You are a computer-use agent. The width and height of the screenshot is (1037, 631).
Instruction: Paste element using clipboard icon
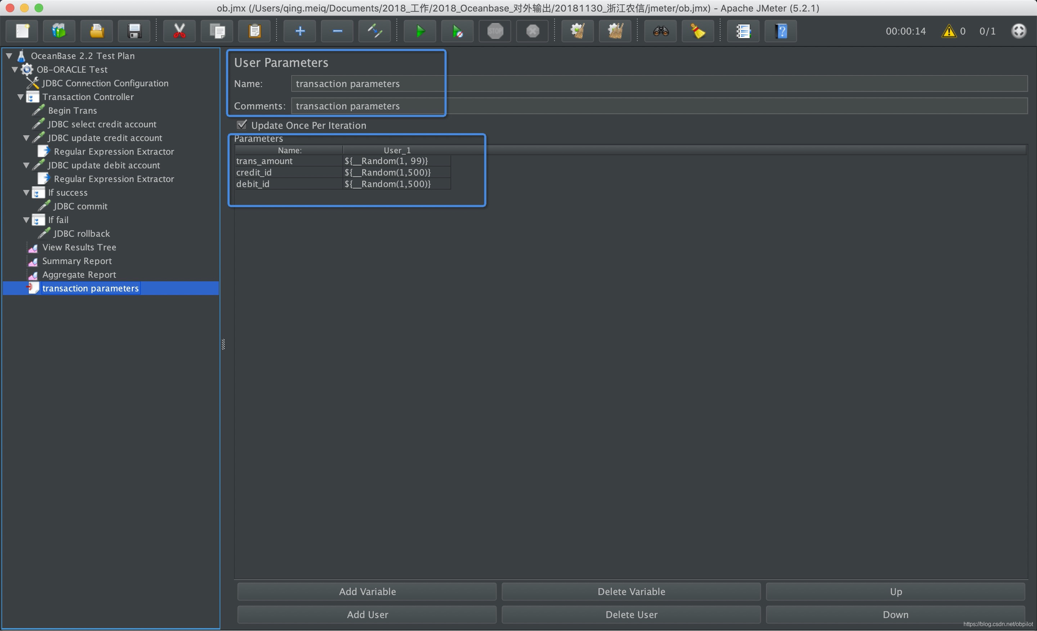pyautogui.click(x=255, y=31)
